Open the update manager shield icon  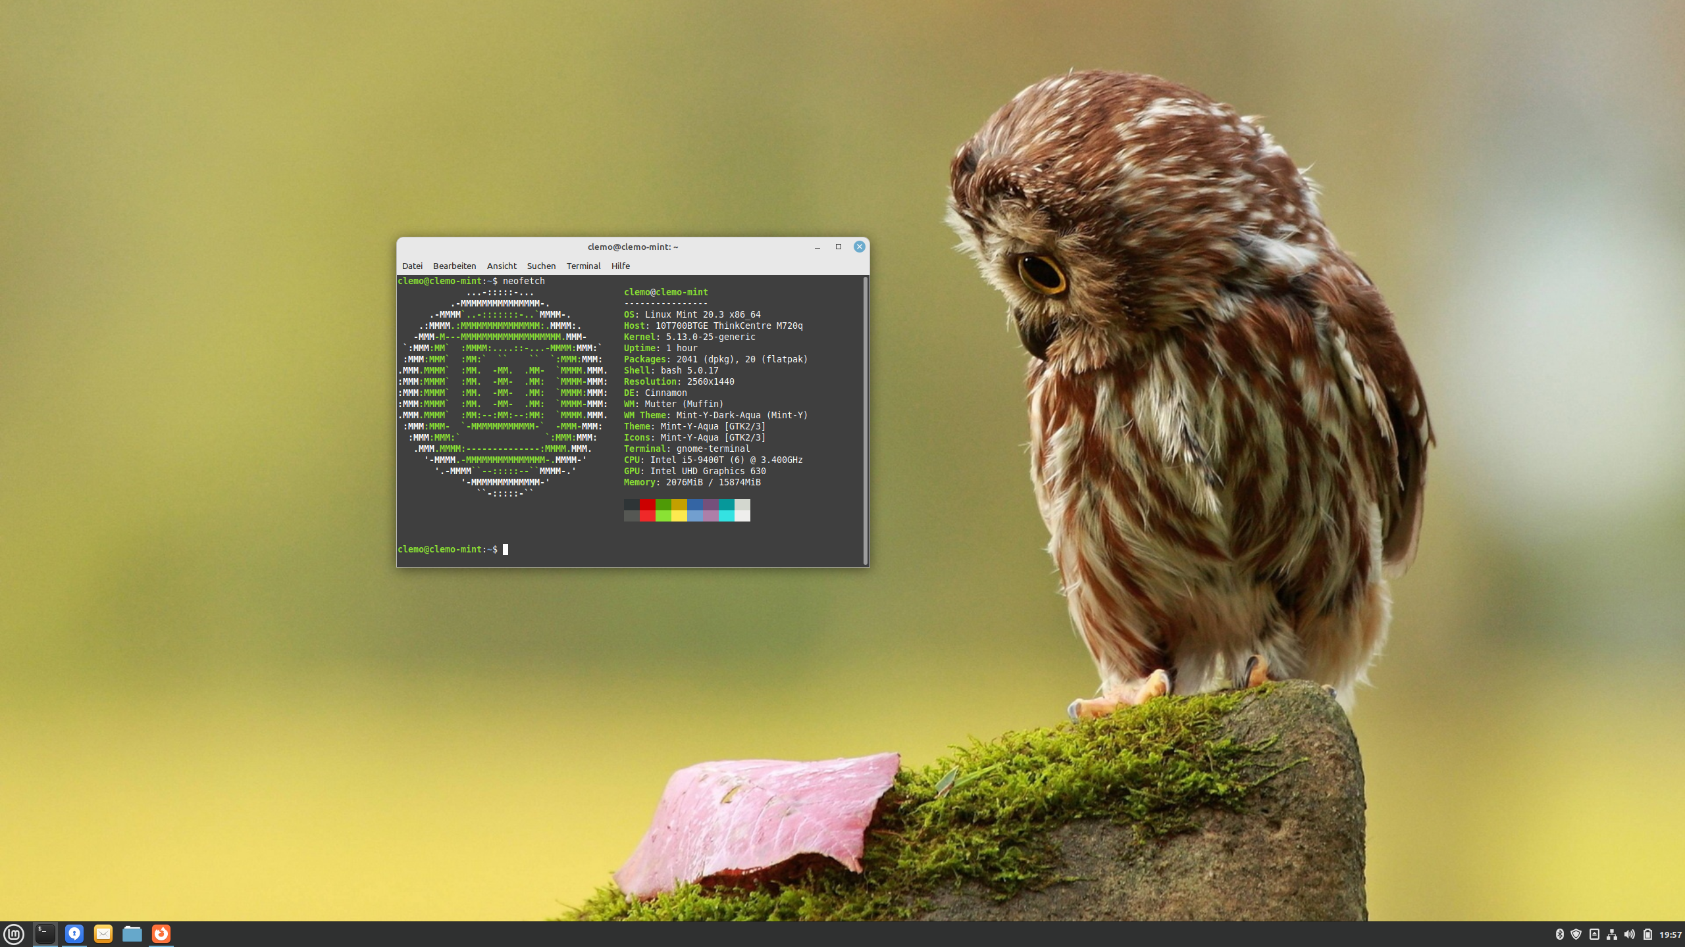[1576, 935]
